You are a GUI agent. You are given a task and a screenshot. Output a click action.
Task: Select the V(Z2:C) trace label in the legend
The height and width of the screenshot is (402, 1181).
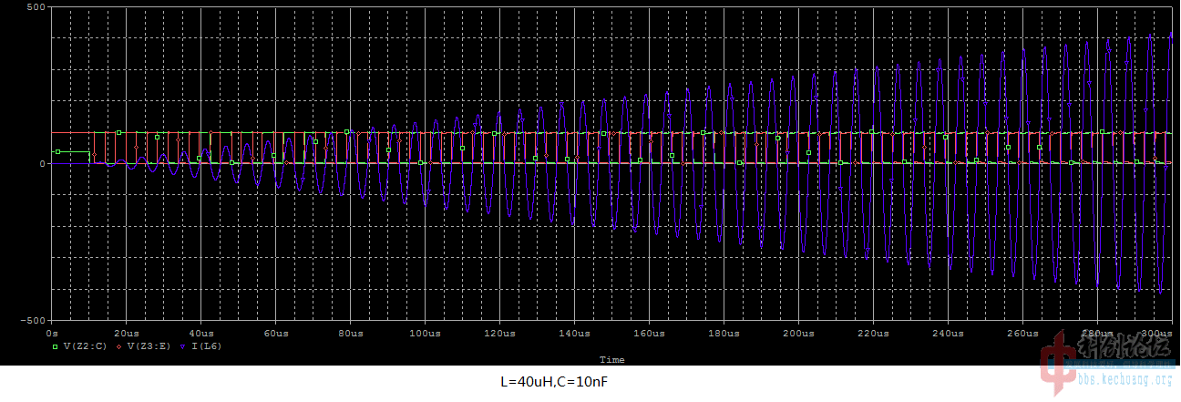(x=83, y=346)
